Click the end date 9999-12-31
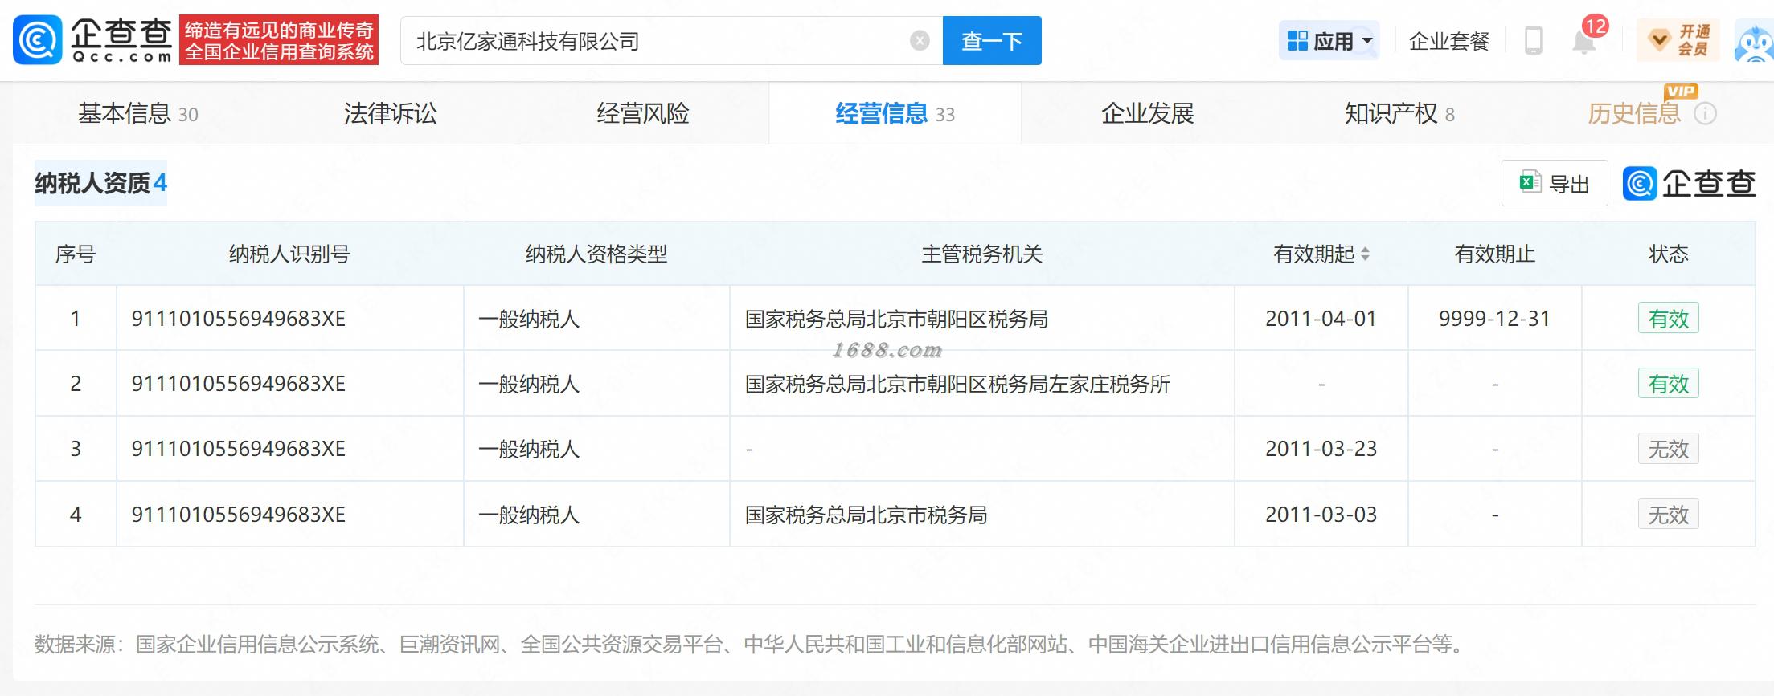The height and width of the screenshot is (696, 1774). pos(1494,319)
